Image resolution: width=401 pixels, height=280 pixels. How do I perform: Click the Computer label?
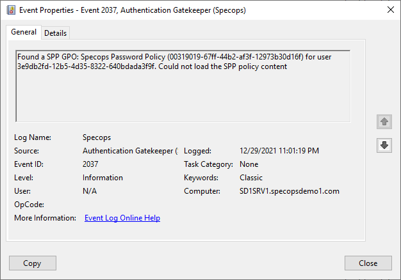pos(202,191)
